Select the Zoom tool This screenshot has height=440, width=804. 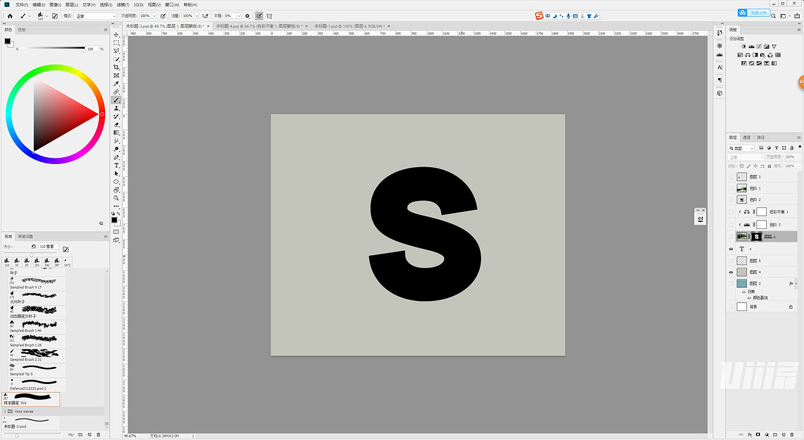click(x=116, y=198)
